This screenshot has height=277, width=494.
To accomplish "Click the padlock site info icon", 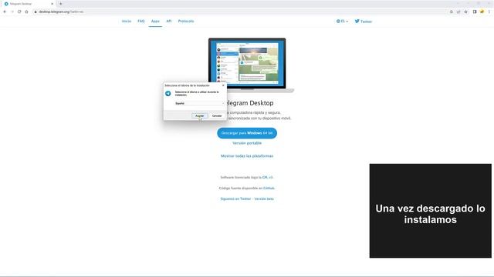I will 36,12.
